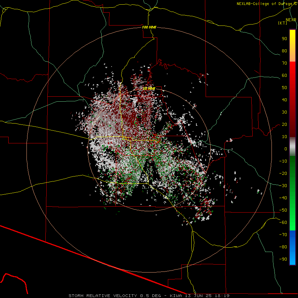Click the 13 JUN 25 date text
298x298 pixels.
(198, 296)
